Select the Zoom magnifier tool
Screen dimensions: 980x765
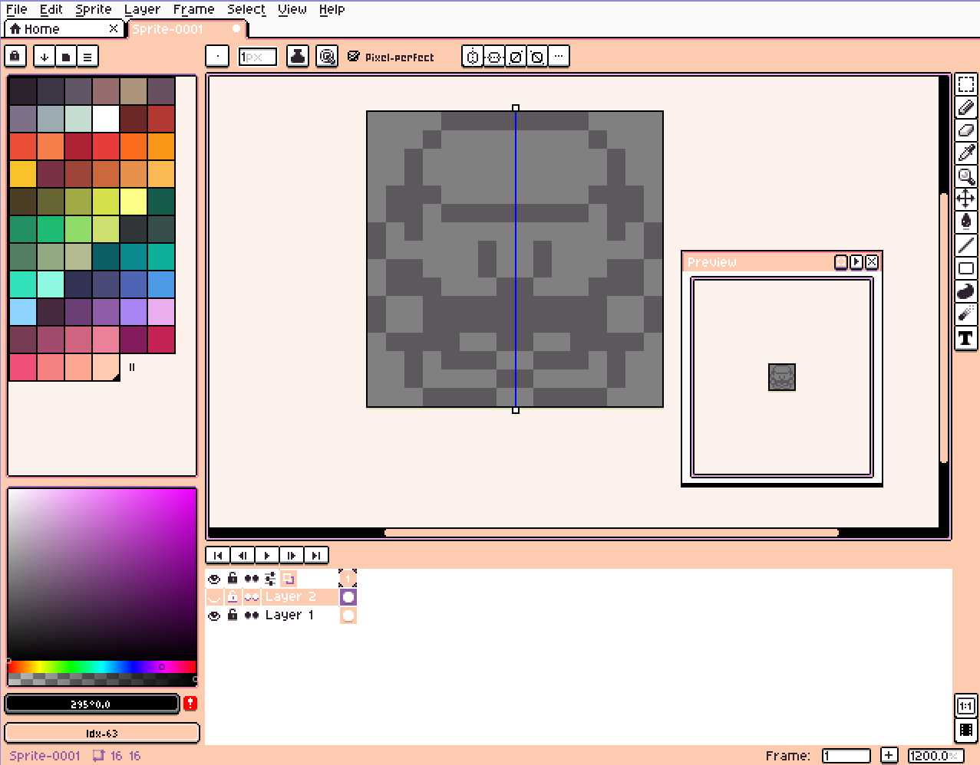coord(966,176)
